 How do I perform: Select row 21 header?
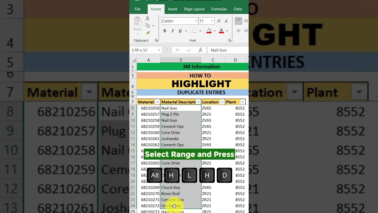tap(133, 188)
